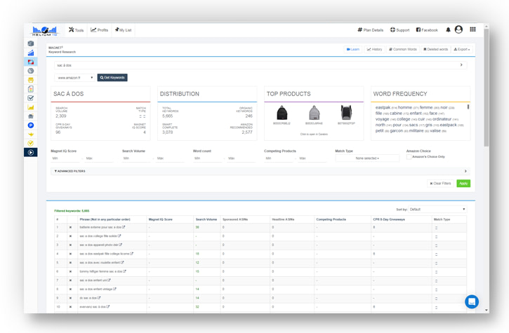Screen dimensions: 509x333
Task: Open the Tools menu
Action: point(77,30)
